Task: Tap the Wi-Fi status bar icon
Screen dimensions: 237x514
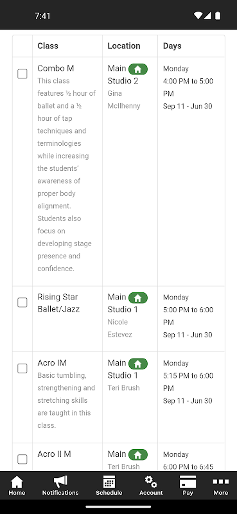Action: pos(198,15)
